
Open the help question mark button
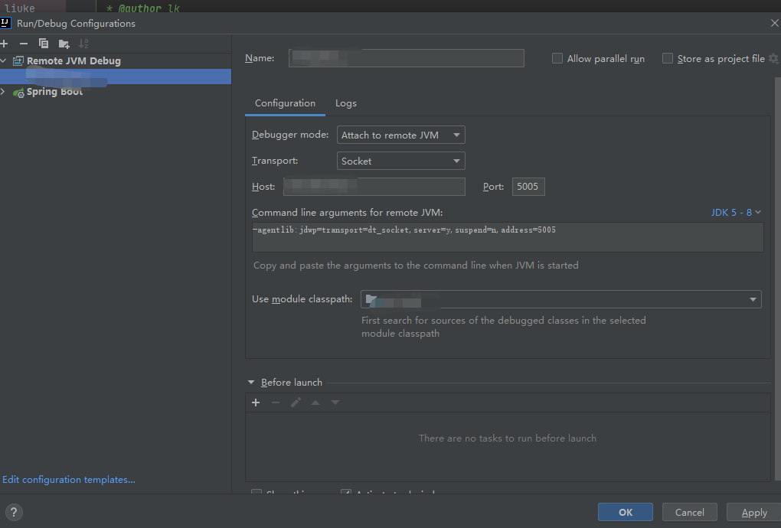14,512
